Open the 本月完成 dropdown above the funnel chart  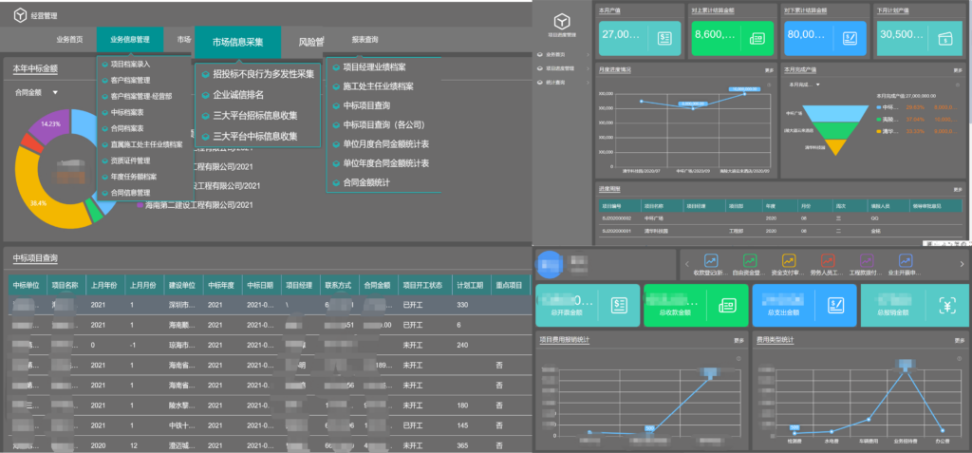point(807,85)
